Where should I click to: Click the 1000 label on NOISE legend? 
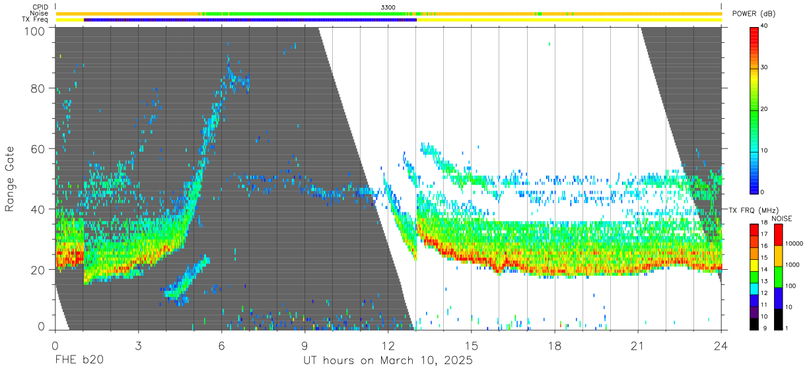[x=793, y=265]
